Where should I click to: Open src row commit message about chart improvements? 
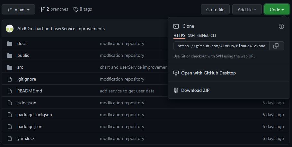tap(134, 67)
